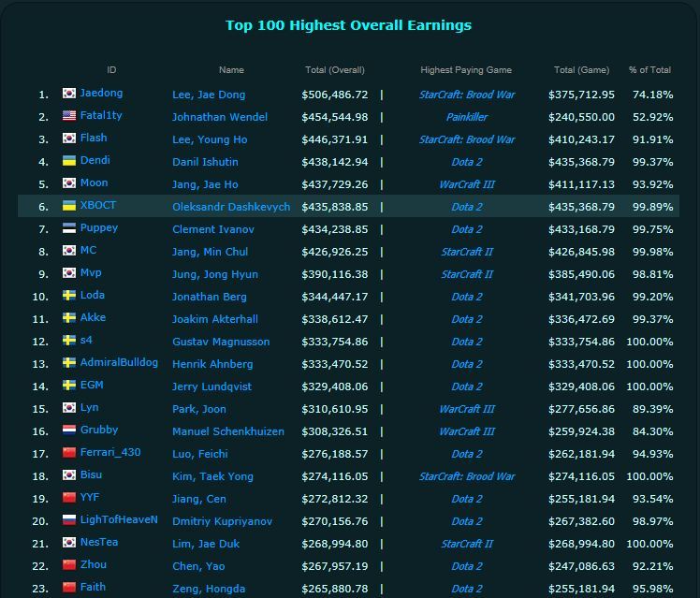Click the Estonian flag beside Puppey
The height and width of the screenshot is (598, 700).
(x=69, y=228)
